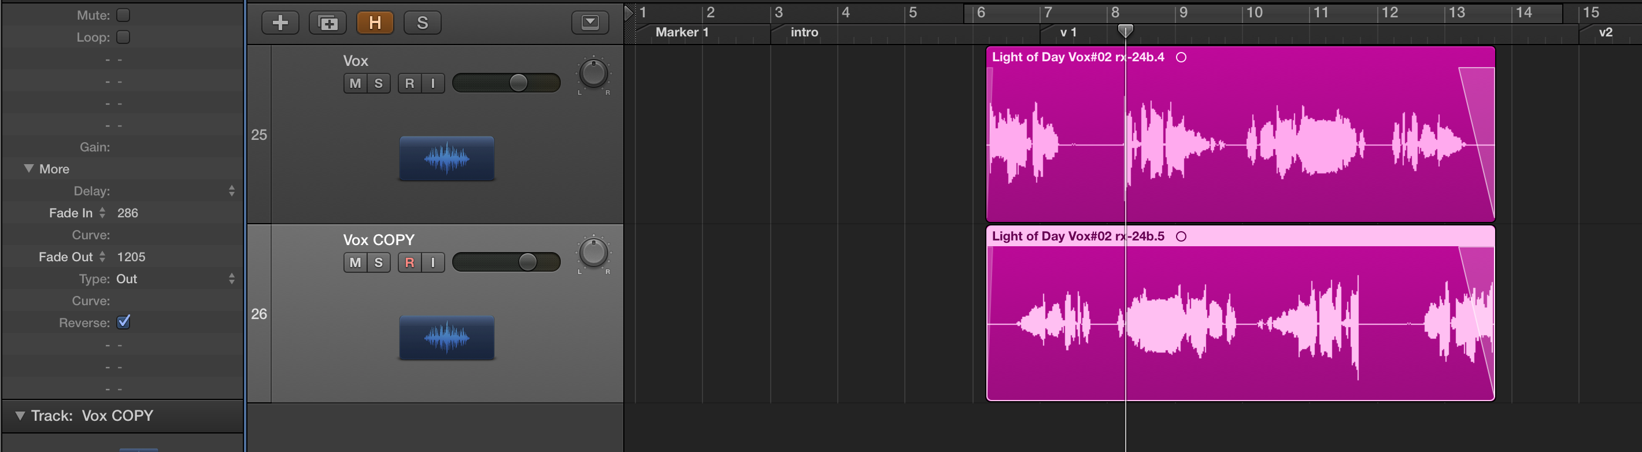Screen dimensions: 1642x452
Task: Click the ruler start triangle at bar 1
Action: click(629, 12)
